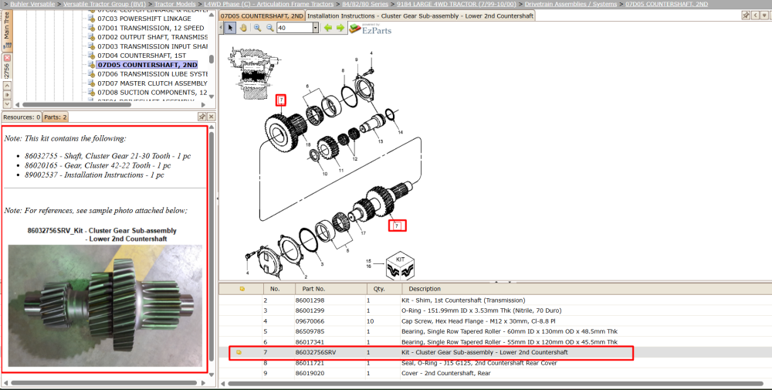
Task: Click the zoom value field showing 40
Action: point(294,28)
